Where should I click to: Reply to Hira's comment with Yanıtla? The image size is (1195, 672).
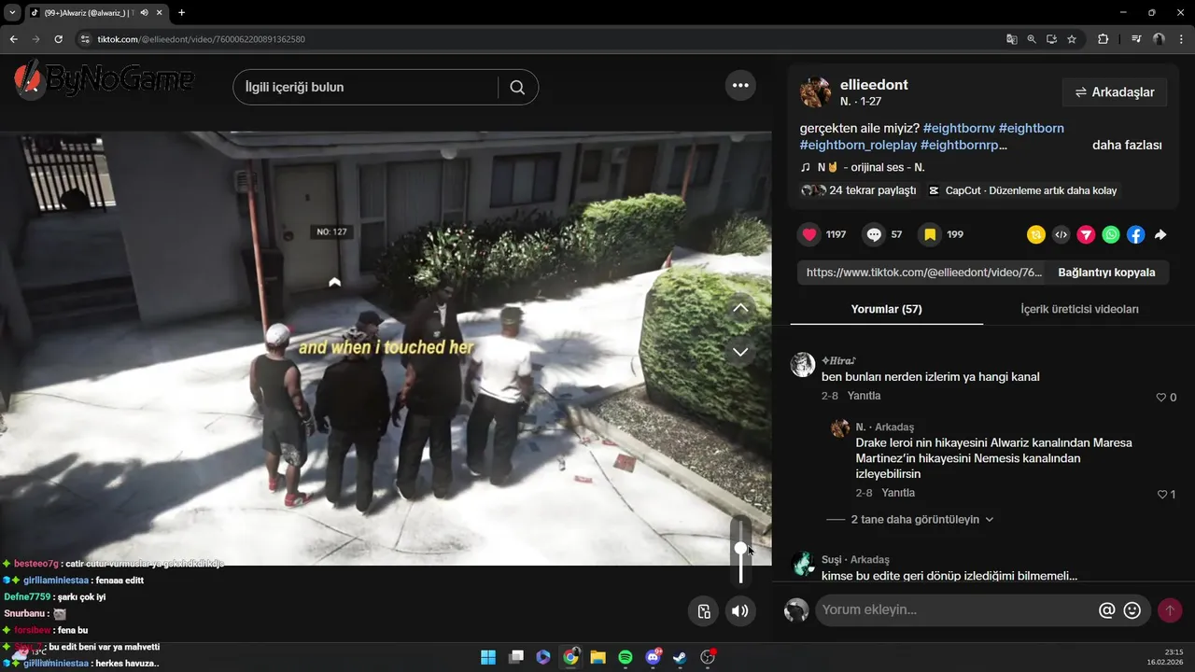864,396
